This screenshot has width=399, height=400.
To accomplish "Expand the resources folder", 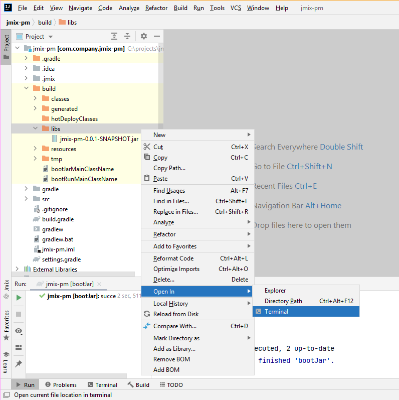I will (x=35, y=149).
